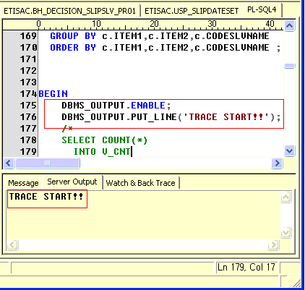Open the ETISAC.USP_SLIPDATESET tab
The image size is (305, 290).
192,11
